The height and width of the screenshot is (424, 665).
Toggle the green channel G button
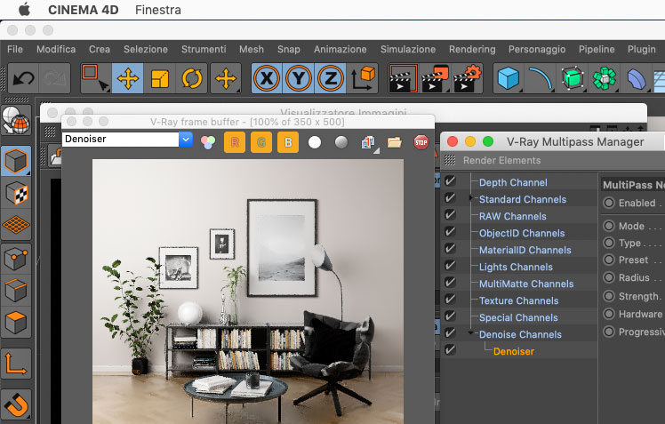261,142
